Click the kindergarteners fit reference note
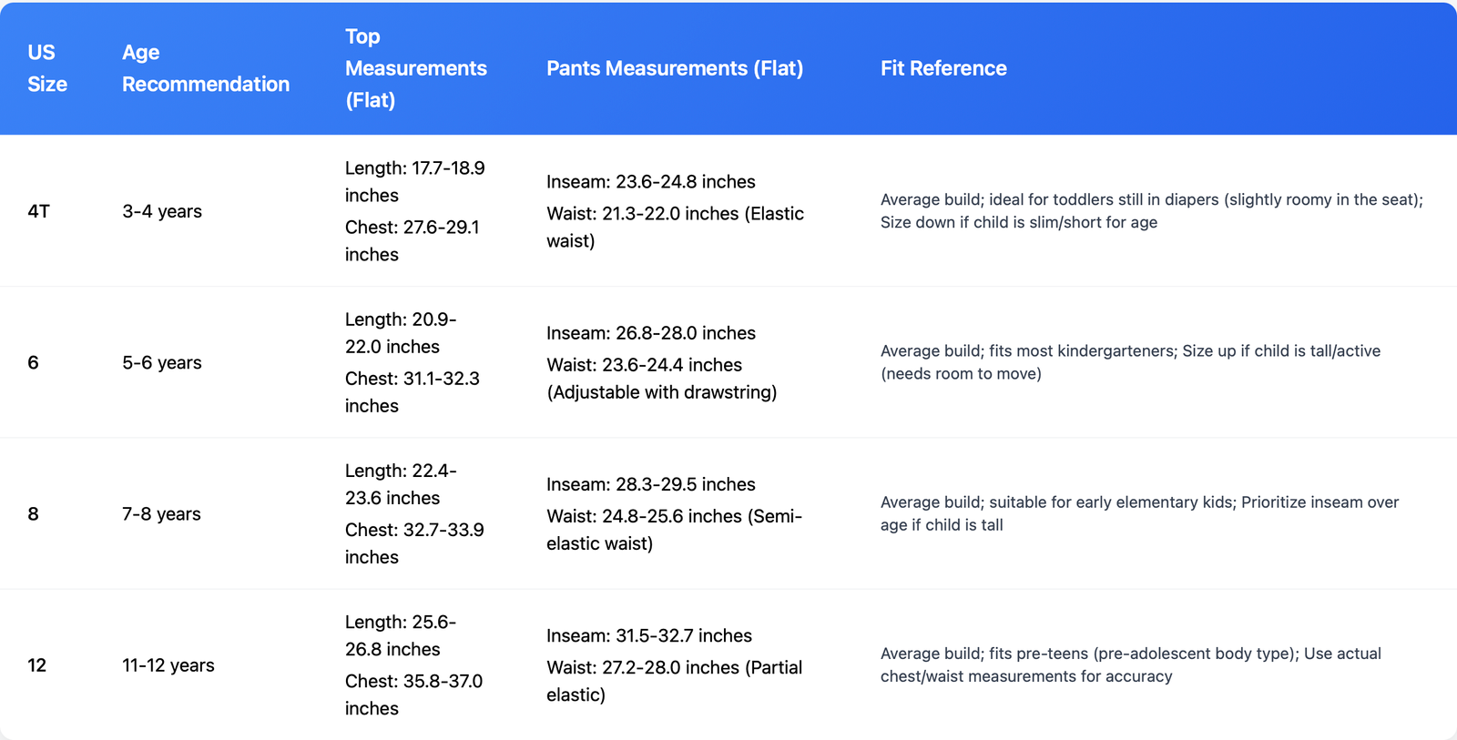This screenshot has height=740, width=1457. click(x=1129, y=361)
